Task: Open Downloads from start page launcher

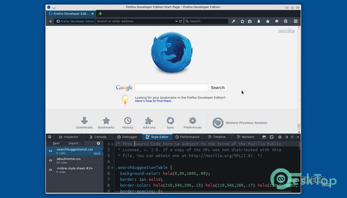Action: pyautogui.click(x=84, y=123)
